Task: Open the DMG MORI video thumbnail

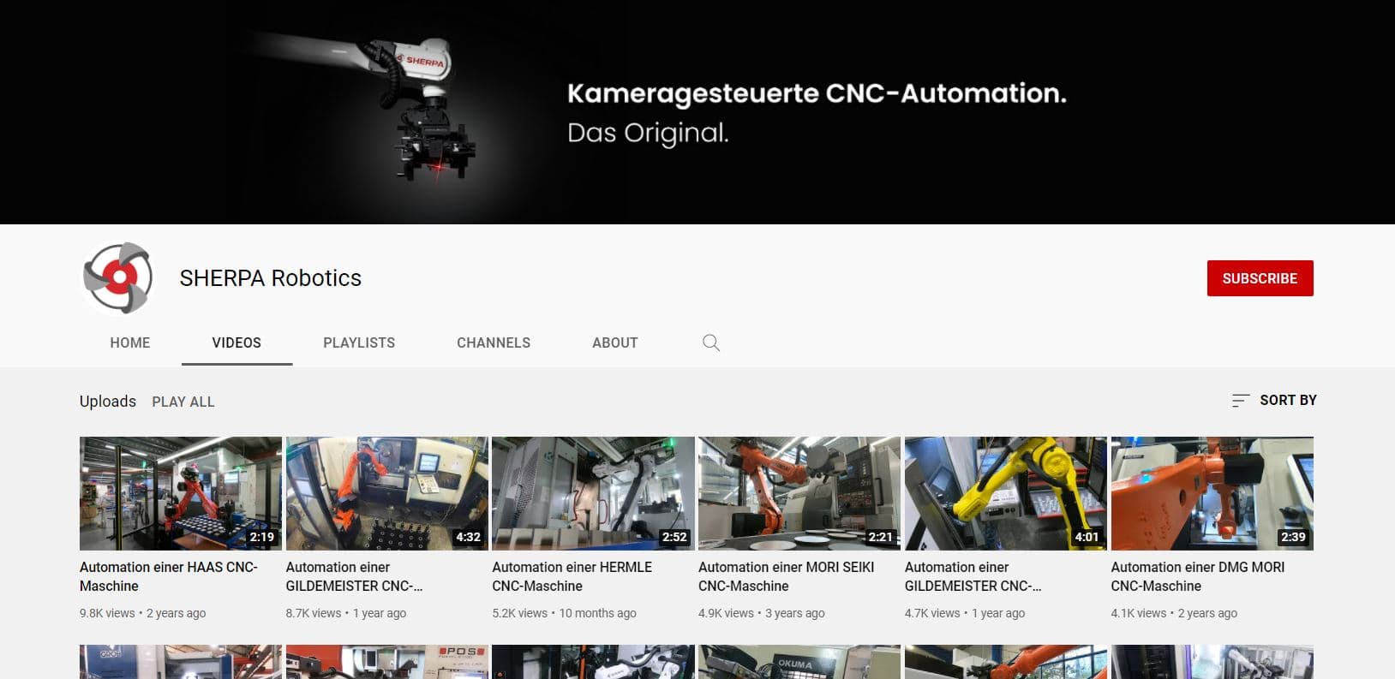Action: tap(1212, 493)
